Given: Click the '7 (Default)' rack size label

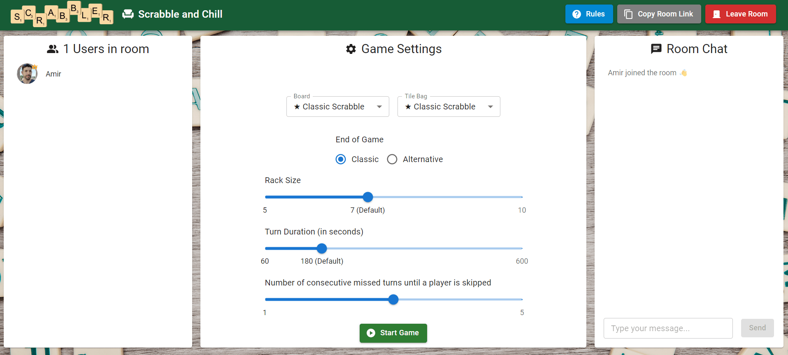Looking at the screenshot, I should [x=367, y=210].
